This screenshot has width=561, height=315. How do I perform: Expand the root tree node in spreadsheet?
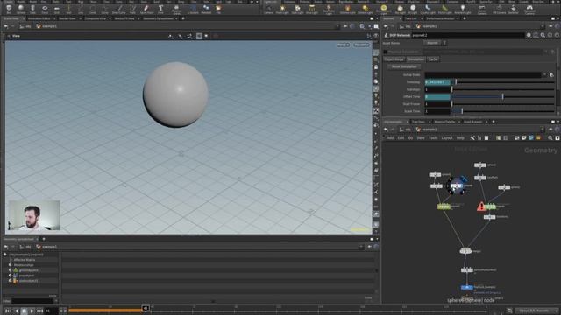tap(4, 255)
